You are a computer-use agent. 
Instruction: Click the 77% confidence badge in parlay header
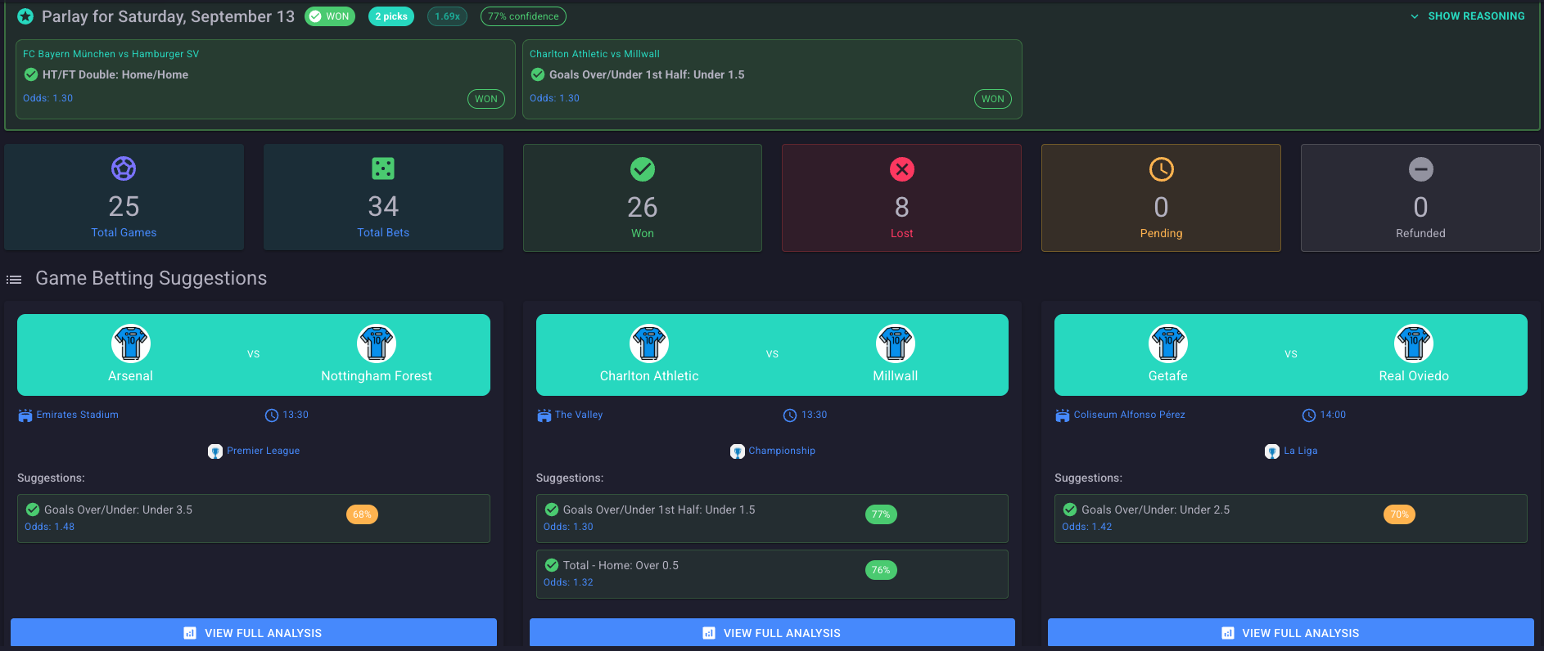tap(523, 16)
